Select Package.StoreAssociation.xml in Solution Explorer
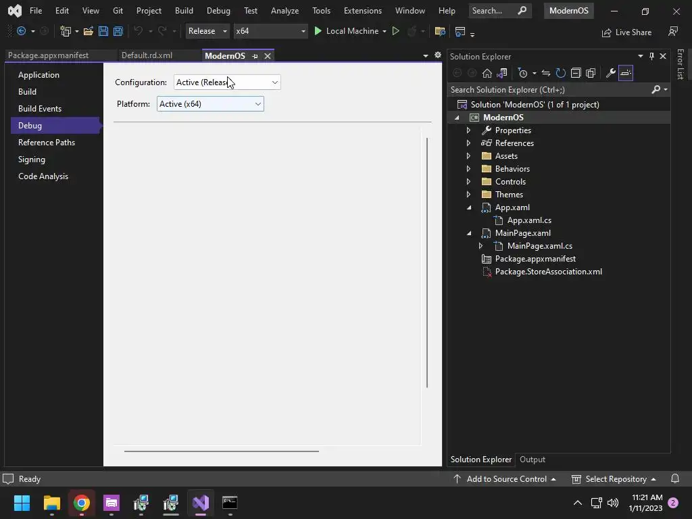 click(x=548, y=272)
